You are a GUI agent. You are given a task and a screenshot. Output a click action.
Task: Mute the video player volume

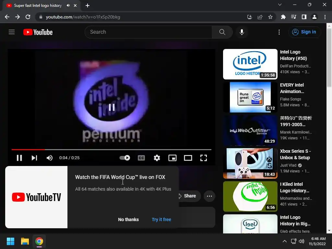click(50, 158)
